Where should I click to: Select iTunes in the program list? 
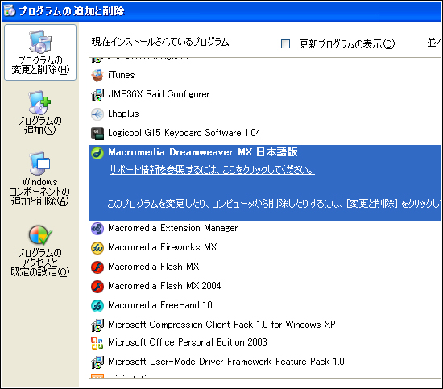pos(122,75)
